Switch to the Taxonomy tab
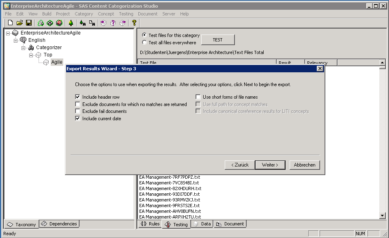The width and height of the screenshot is (389, 238). 21,224
